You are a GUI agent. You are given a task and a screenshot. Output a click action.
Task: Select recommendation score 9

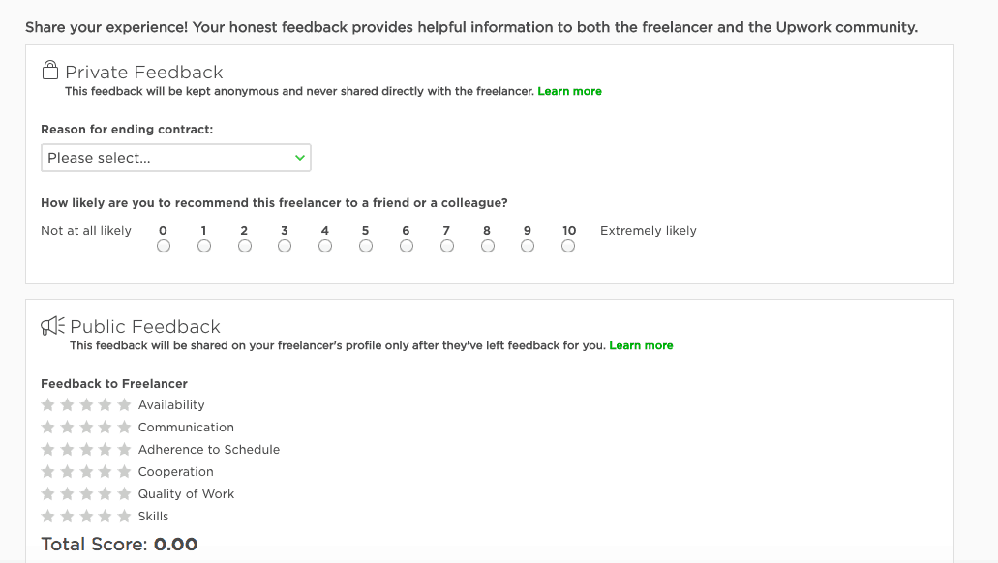tap(528, 246)
